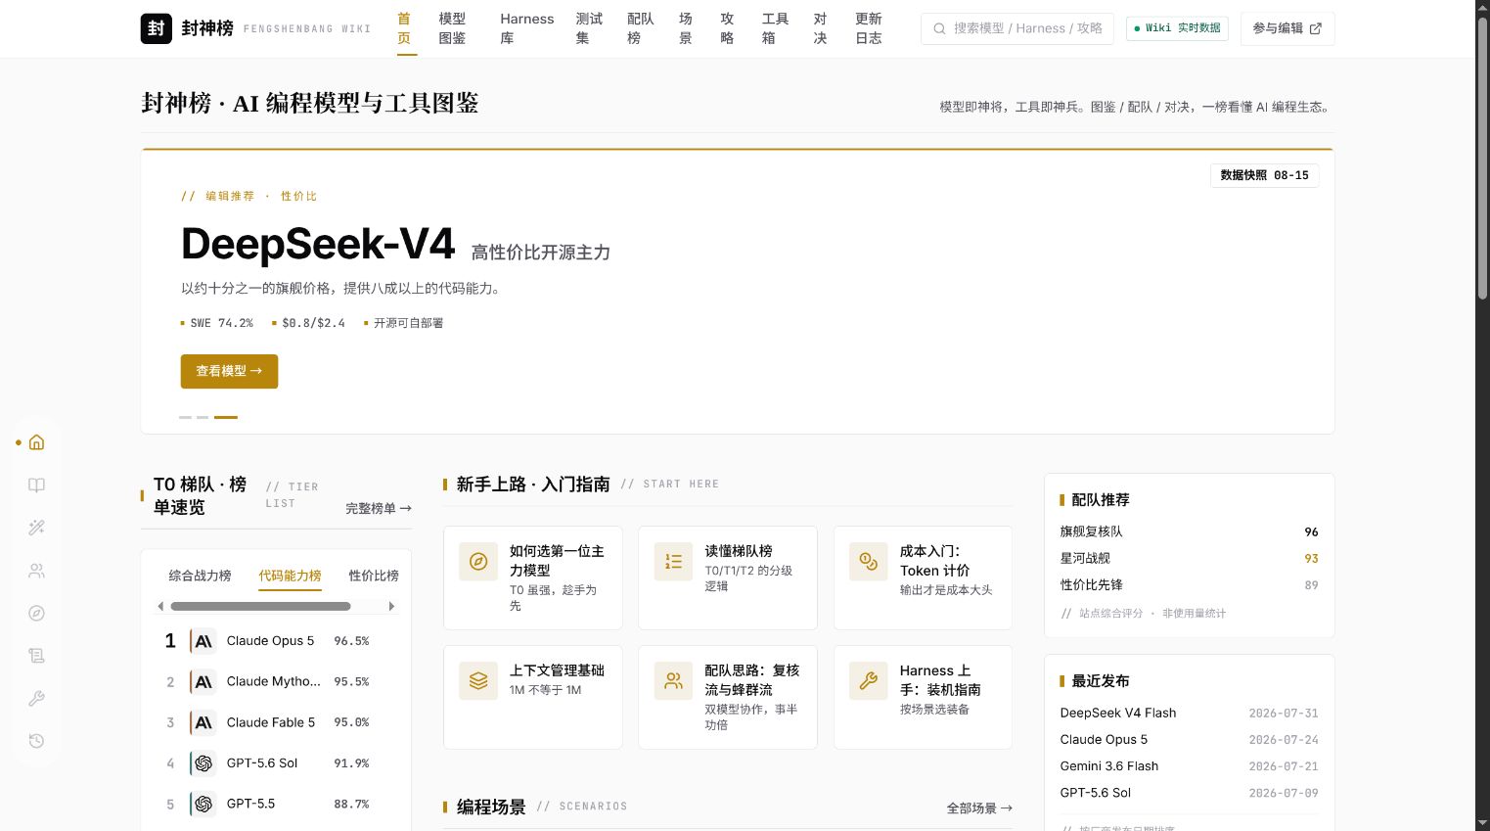Click the GPT-5.6 Sol entry in 最近发布
Image resolution: width=1490 pixels, height=831 pixels.
(x=1189, y=793)
